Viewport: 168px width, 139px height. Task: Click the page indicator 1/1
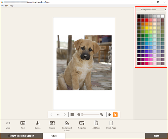(58, 115)
